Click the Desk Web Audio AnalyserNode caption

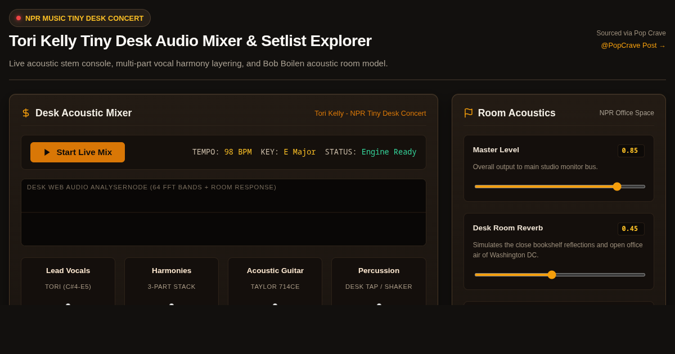coord(152,187)
